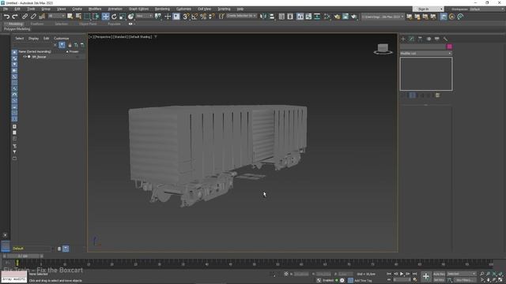Toggle the Auto Key button

(439, 274)
